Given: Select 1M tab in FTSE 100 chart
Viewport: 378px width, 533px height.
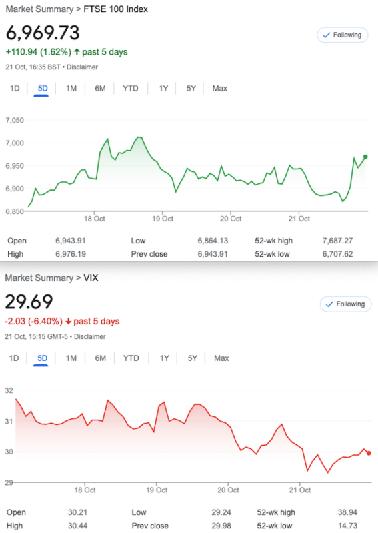Looking at the screenshot, I should click(71, 89).
